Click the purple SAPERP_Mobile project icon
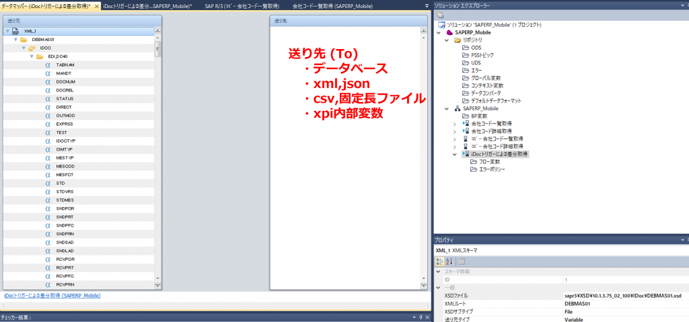This screenshot has height=322, width=689. click(449, 32)
